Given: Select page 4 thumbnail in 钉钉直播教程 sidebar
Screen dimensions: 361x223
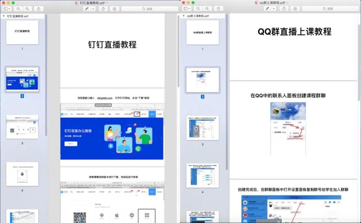Looking at the screenshot, I should coord(22,174).
